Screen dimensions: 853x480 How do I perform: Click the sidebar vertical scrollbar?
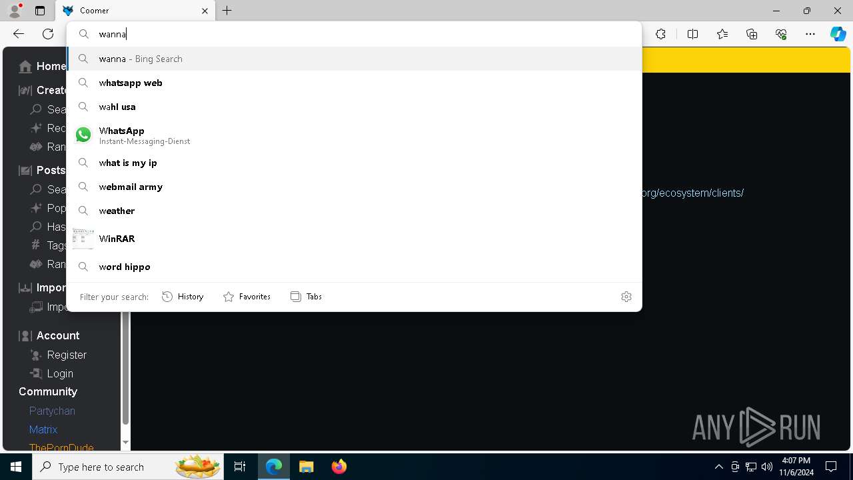coord(125,367)
